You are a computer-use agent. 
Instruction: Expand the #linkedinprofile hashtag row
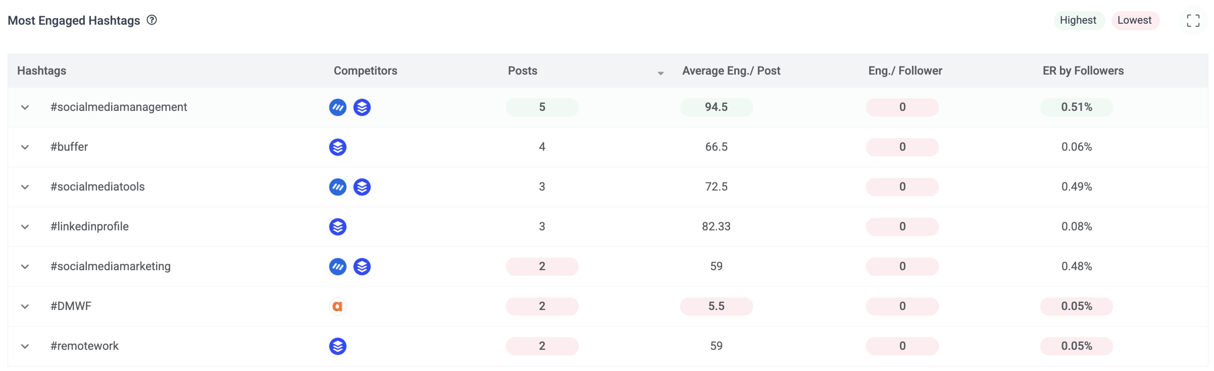point(25,227)
